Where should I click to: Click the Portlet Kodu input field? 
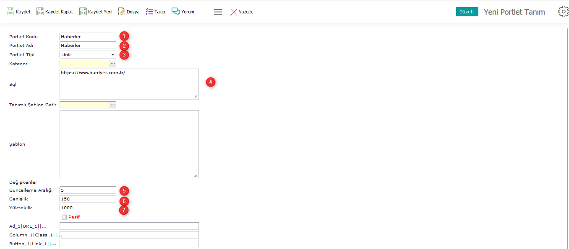pos(88,36)
